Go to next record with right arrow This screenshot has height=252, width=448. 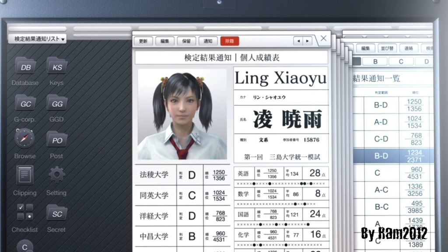pos(308,41)
